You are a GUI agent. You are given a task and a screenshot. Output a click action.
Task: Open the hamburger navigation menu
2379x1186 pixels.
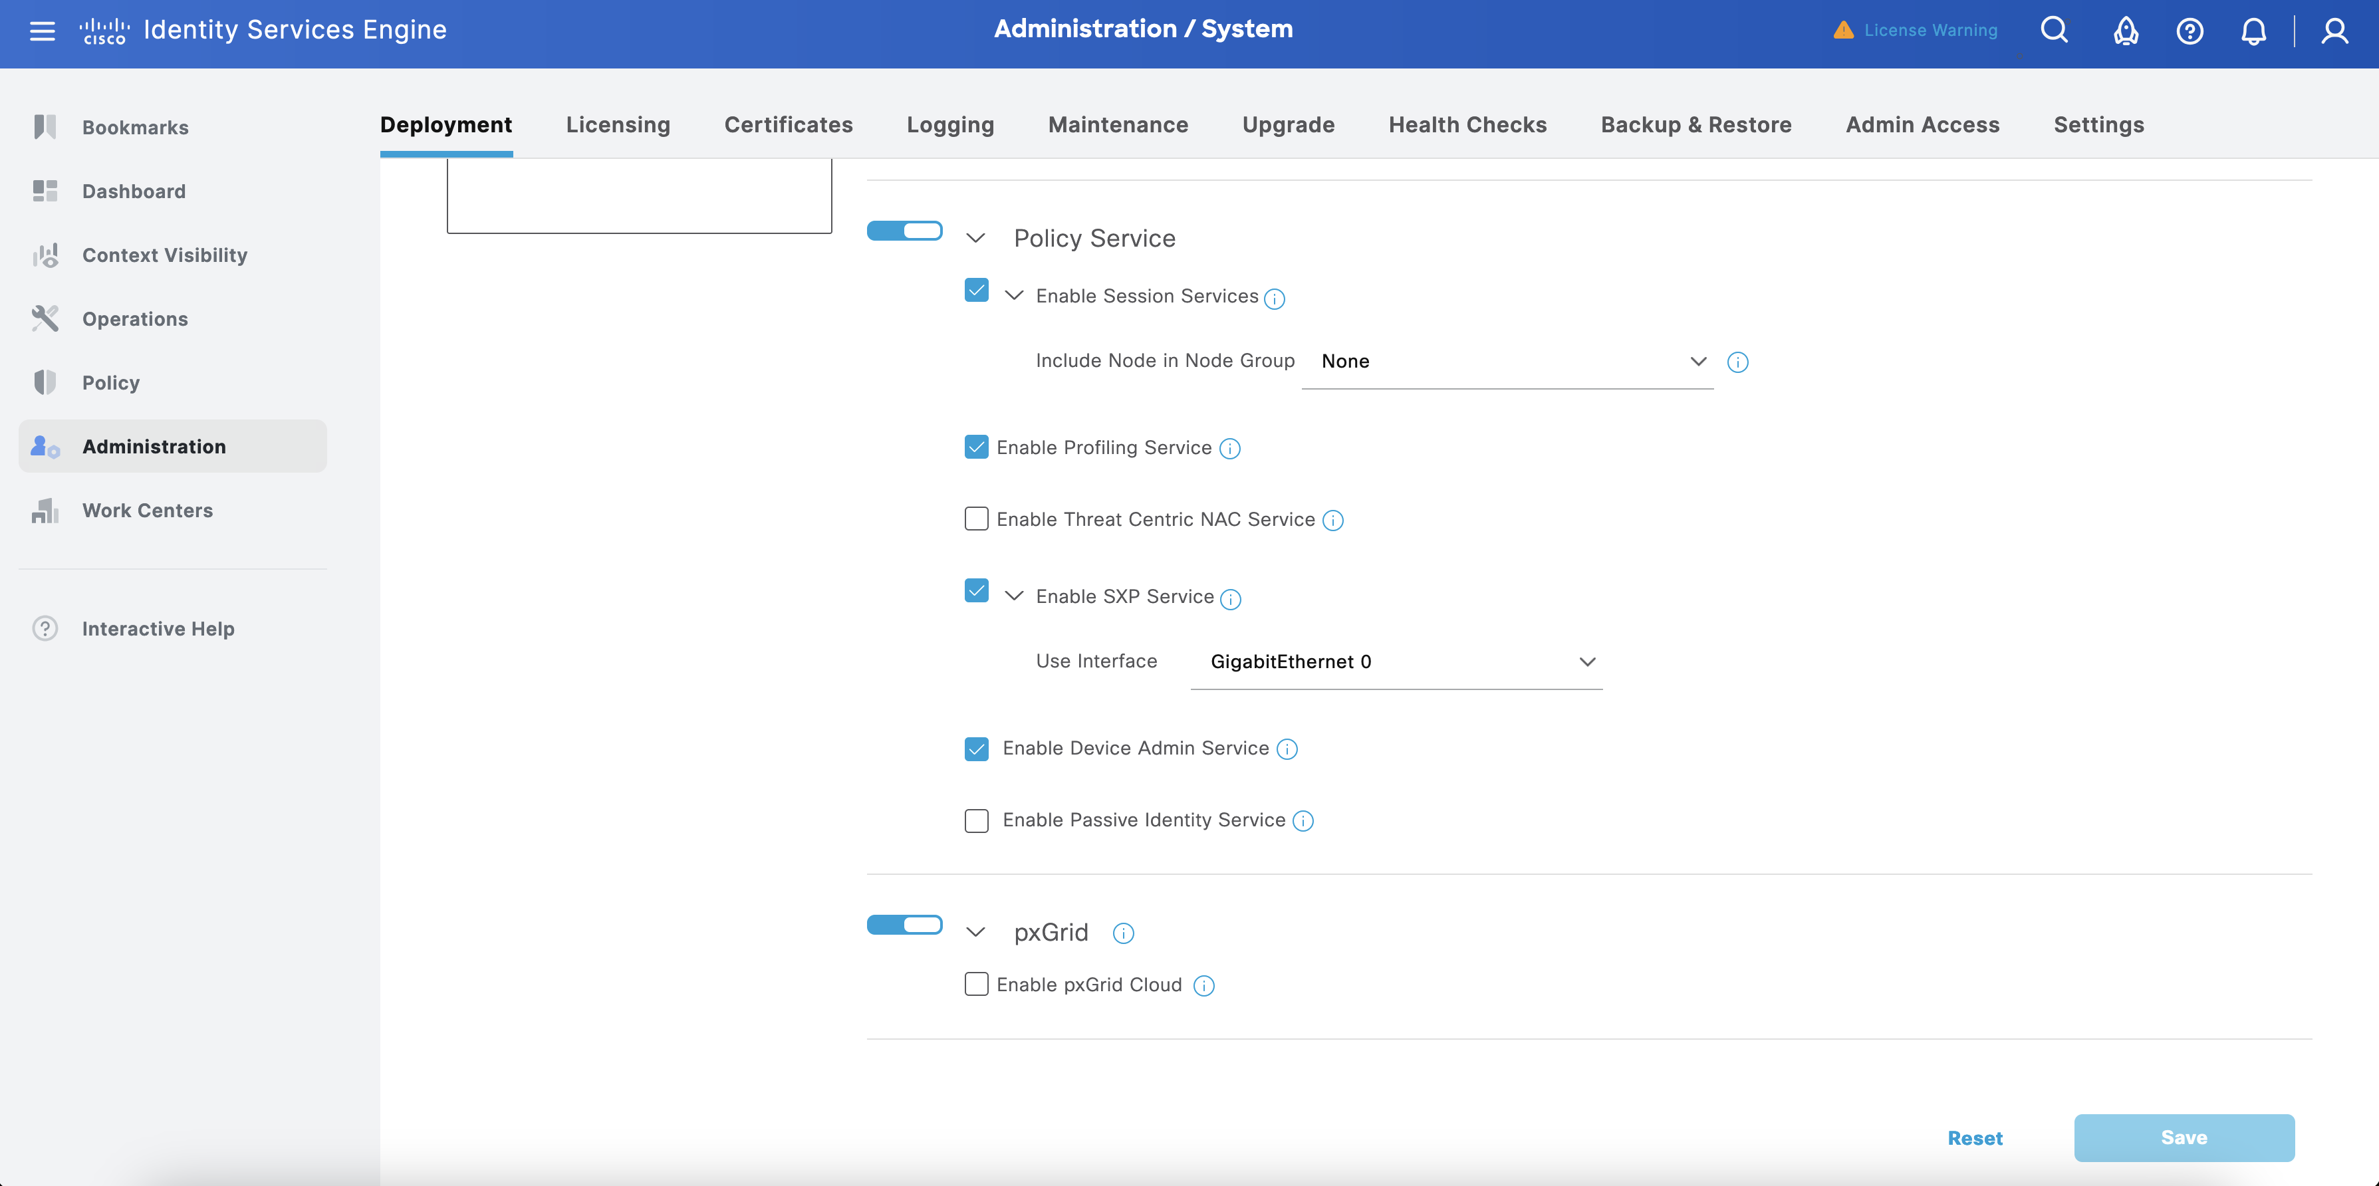[43, 31]
